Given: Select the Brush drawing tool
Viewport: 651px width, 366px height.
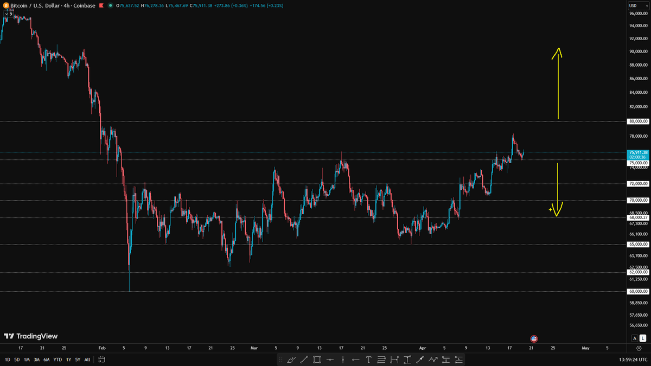Looking at the screenshot, I should point(292,359).
